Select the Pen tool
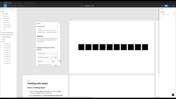Screen dimensions: 176x99 15,6
